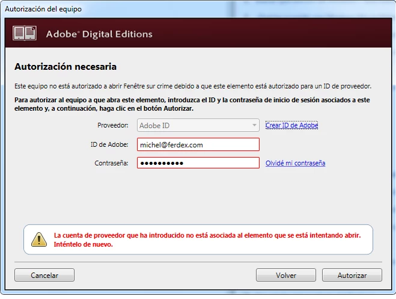
Task: Click the Contraseña: label
Action: [111, 163]
